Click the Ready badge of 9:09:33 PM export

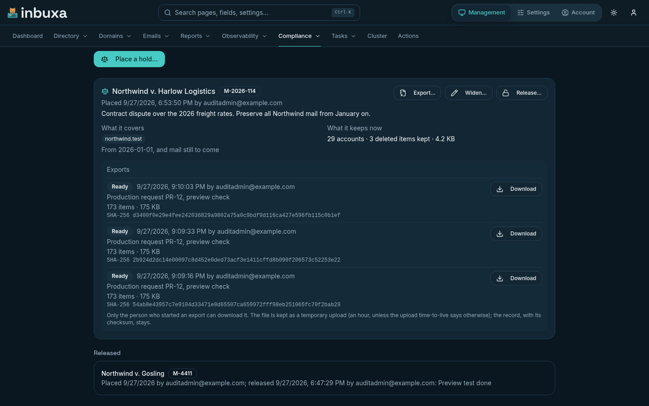pyautogui.click(x=120, y=231)
